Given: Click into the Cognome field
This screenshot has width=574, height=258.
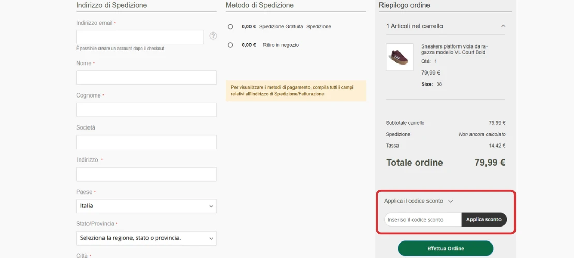Looking at the screenshot, I should tap(146, 110).
